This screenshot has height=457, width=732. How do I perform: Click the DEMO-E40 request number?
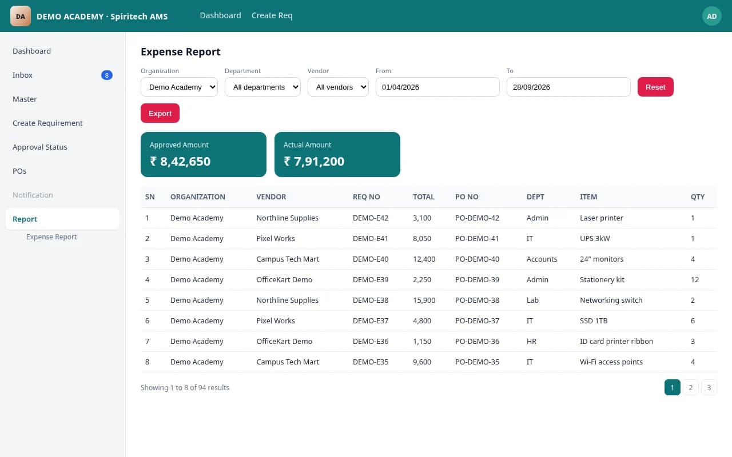click(371, 259)
